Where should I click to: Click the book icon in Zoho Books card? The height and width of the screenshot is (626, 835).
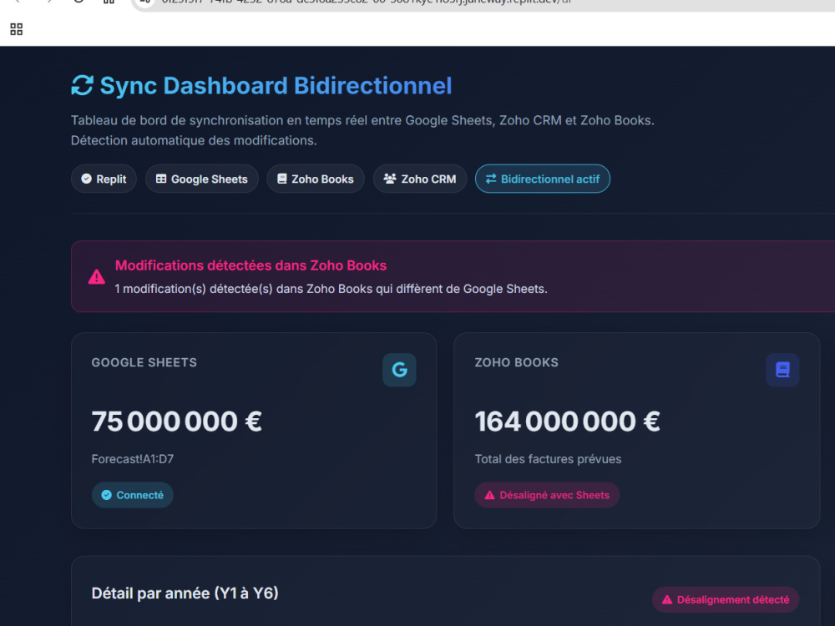(782, 370)
